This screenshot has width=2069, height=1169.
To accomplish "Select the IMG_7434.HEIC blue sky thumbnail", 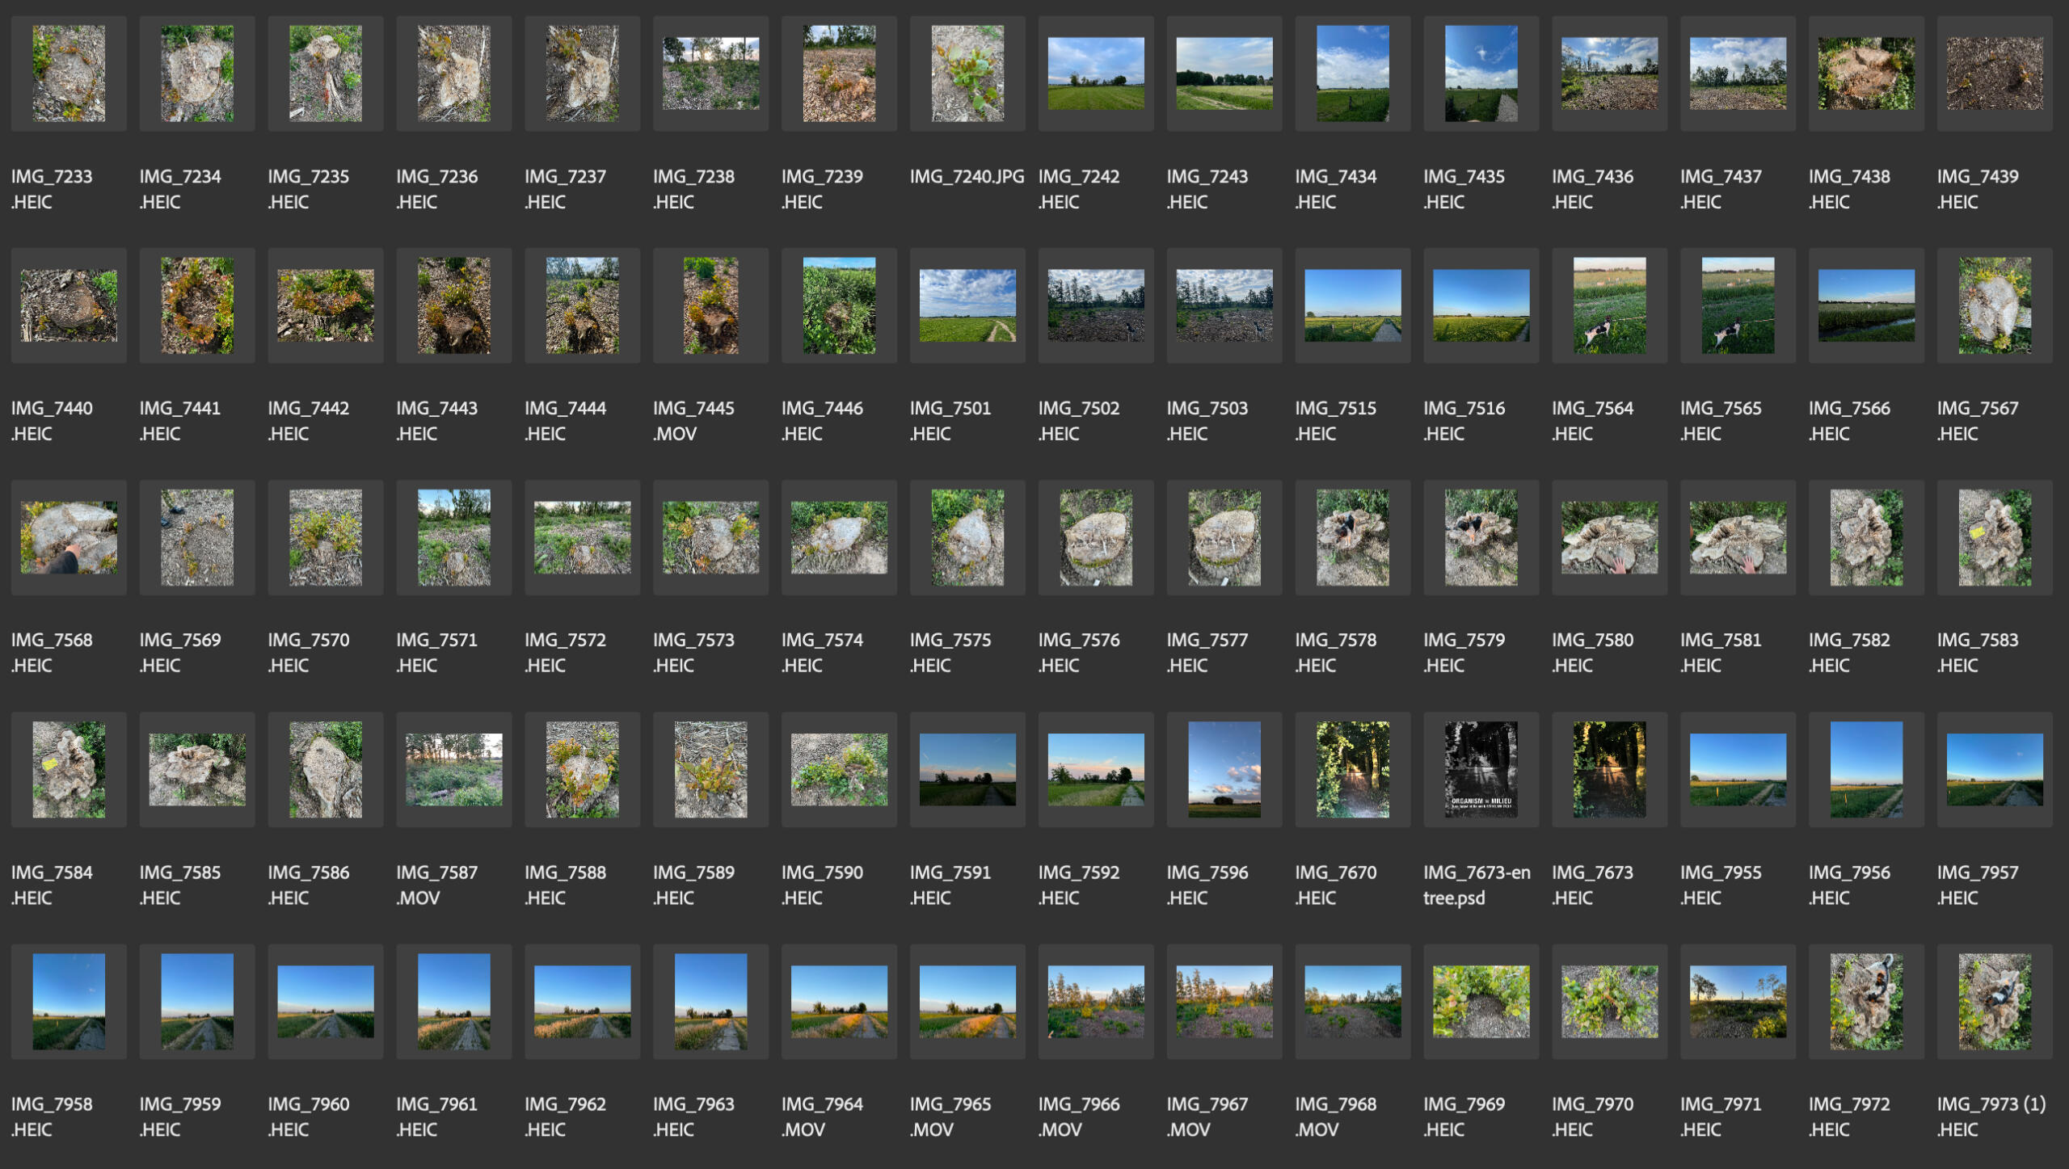I will tap(1352, 74).
